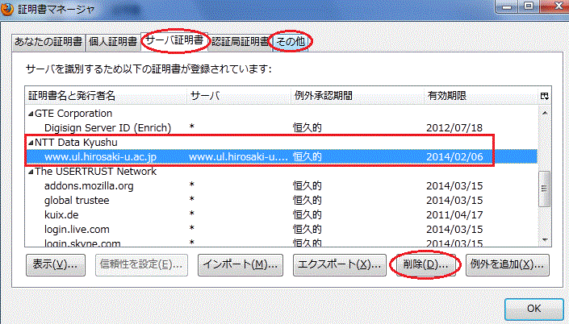The height and width of the screenshot is (324, 569).
Task: Click the scroll down arrow of certificate list
Action: pos(545,240)
